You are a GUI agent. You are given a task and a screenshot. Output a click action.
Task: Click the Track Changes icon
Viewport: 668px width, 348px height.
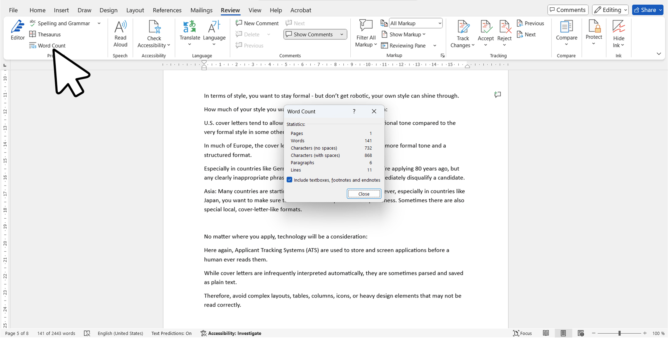(463, 27)
